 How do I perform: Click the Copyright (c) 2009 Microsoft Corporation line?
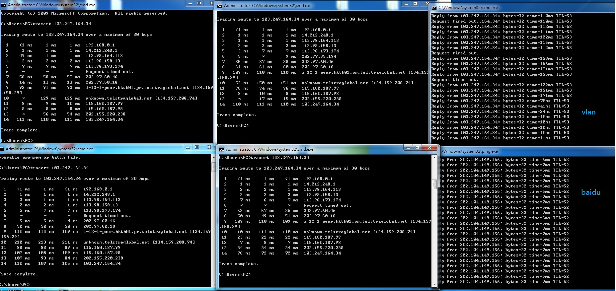click(x=84, y=13)
